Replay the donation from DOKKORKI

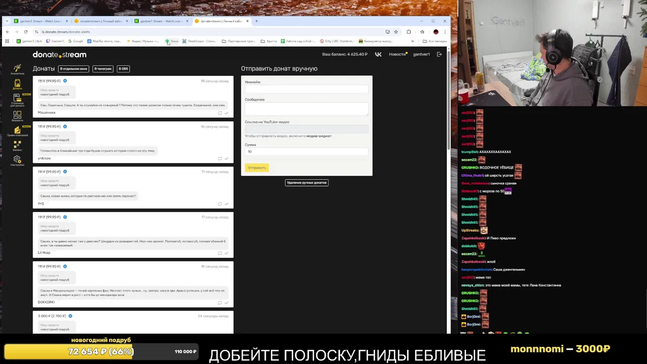pyautogui.click(x=219, y=302)
